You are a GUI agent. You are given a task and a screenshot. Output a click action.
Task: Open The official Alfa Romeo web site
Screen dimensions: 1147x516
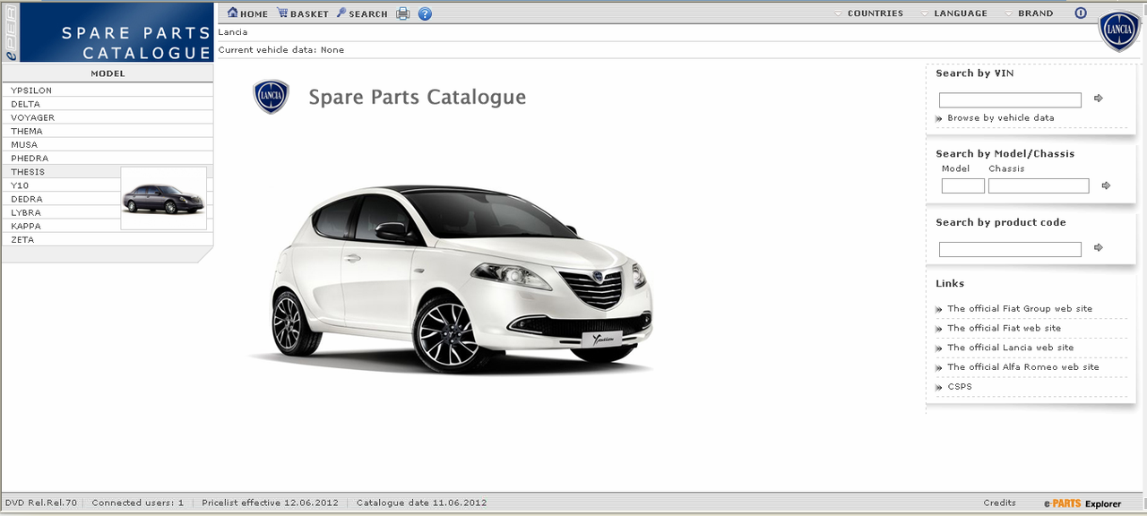pyautogui.click(x=1022, y=367)
